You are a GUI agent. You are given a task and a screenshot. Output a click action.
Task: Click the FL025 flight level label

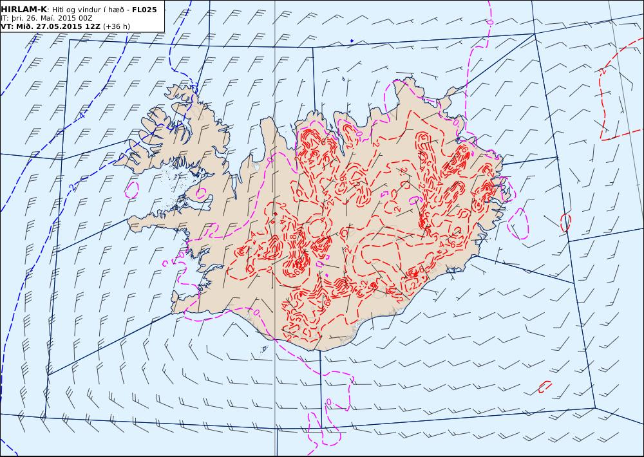(x=144, y=10)
